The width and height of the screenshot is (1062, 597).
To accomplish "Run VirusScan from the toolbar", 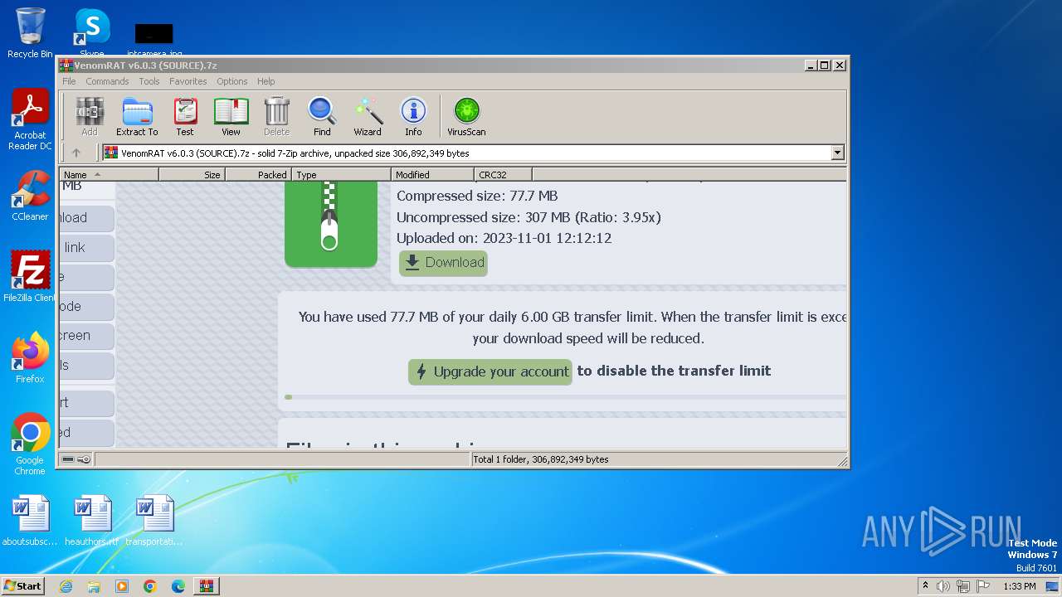I will (x=466, y=116).
